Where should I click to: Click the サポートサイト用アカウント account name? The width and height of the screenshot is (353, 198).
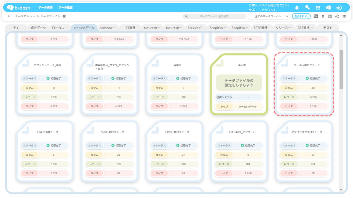click(x=269, y=5)
